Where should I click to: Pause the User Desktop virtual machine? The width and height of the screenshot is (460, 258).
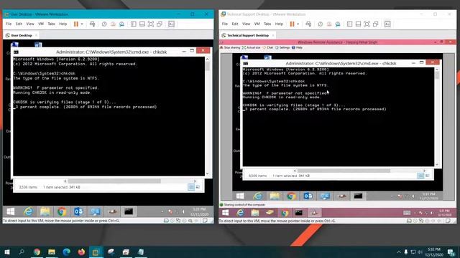[76, 24]
